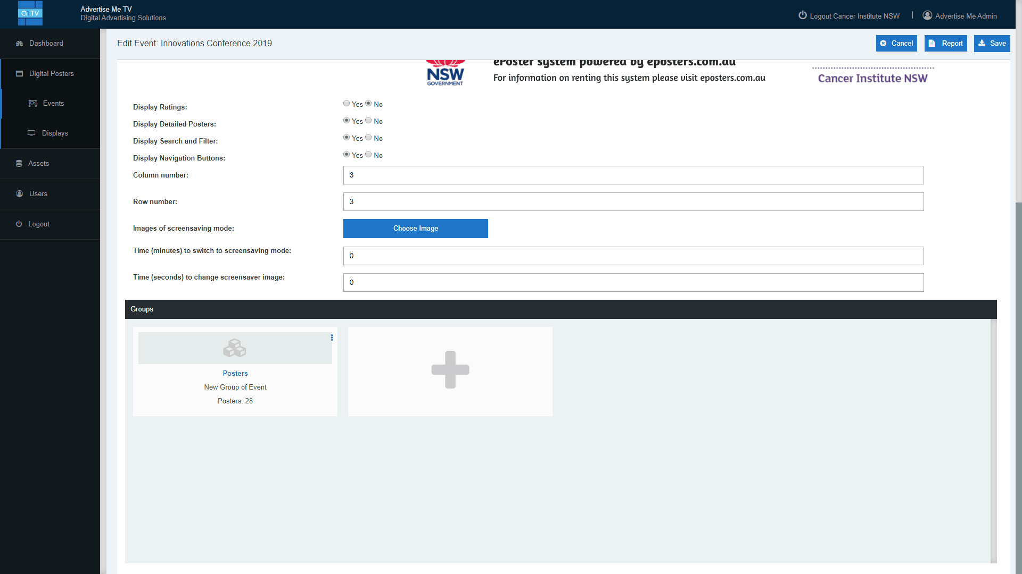
Task: Open the Posters group three-dot menu
Action: point(332,337)
